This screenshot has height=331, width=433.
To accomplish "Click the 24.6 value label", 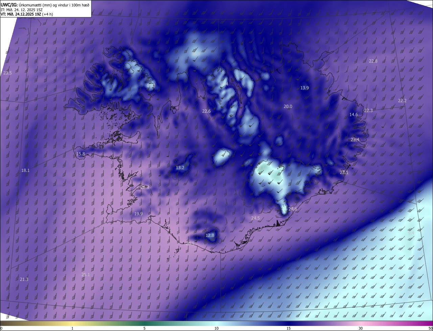I will pyautogui.click(x=293, y=209).
